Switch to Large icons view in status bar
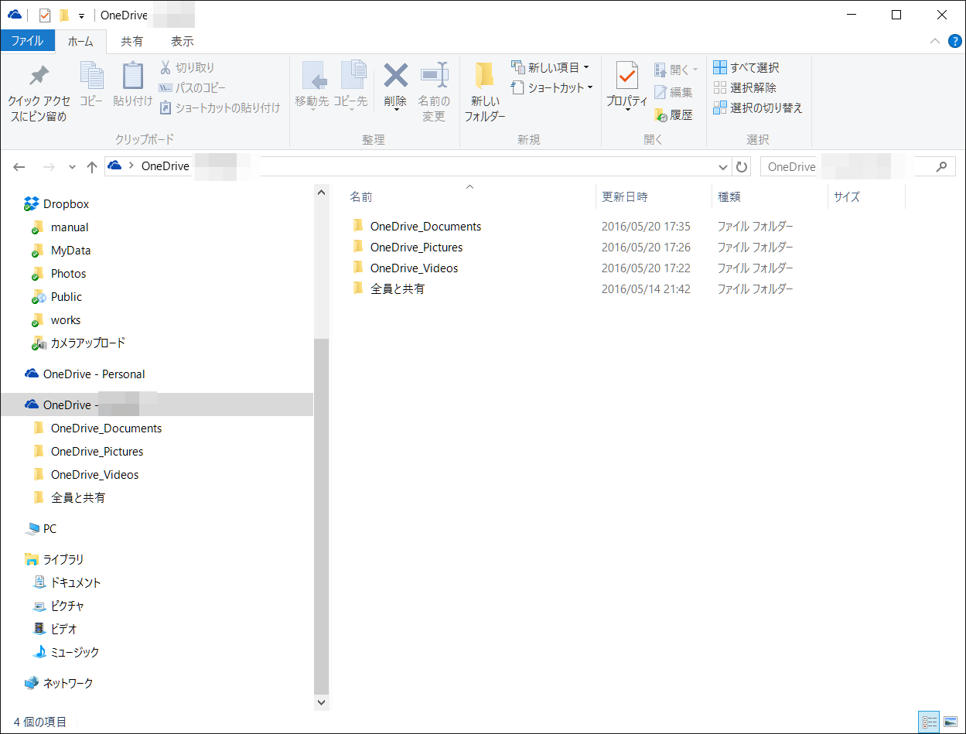The width and height of the screenshot is (966, 734). click(950, 722)
